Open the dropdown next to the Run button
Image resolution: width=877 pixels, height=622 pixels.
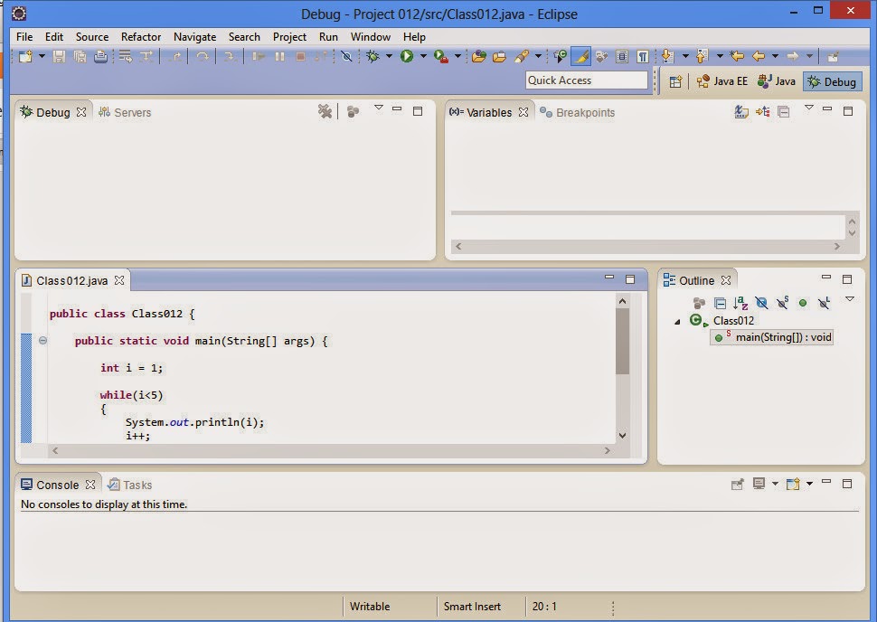pyautogui.click(x=422, y=55)
